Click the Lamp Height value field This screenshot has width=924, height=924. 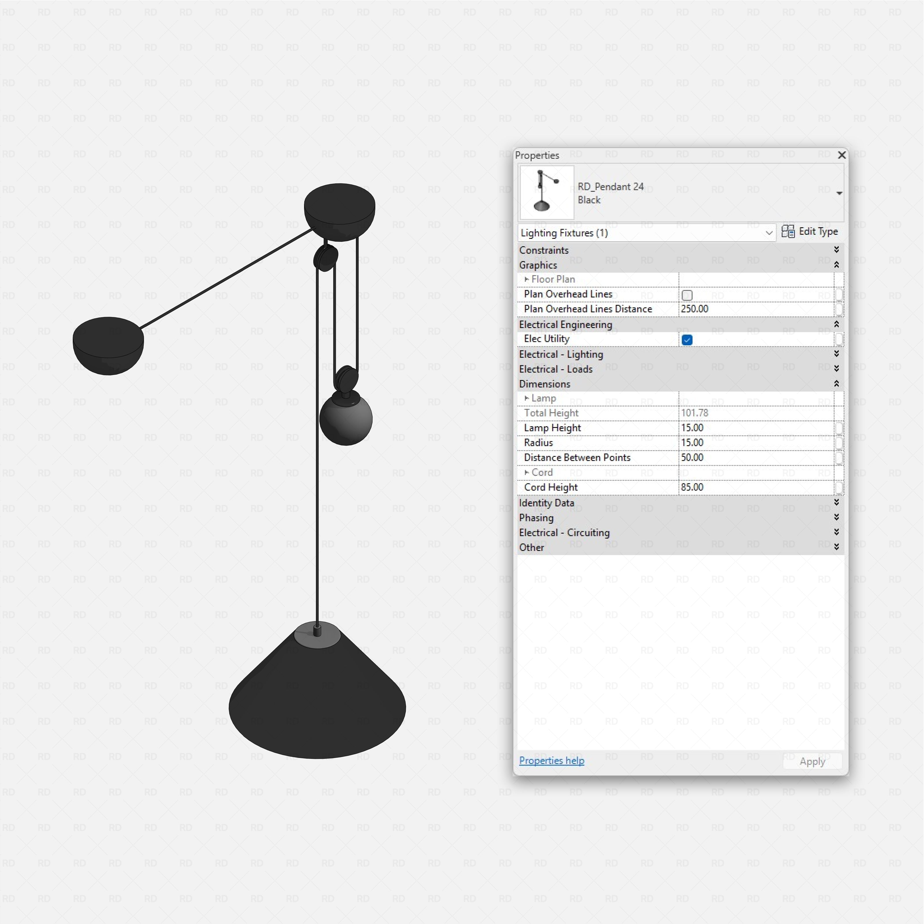pos(756,428)
